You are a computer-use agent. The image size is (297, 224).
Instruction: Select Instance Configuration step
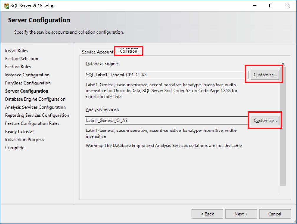point(27,75)
